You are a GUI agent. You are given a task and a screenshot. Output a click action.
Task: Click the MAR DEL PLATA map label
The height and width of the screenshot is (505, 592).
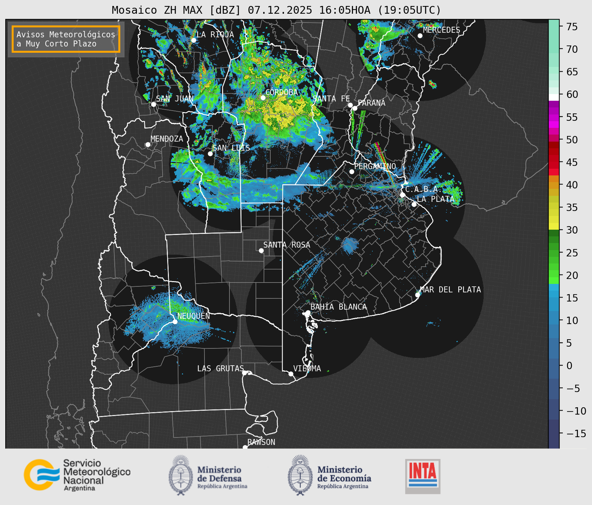point(450,289)
